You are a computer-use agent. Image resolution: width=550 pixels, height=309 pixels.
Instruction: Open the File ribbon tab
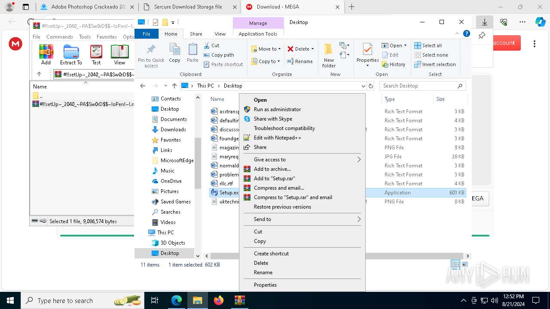(147, 34)
